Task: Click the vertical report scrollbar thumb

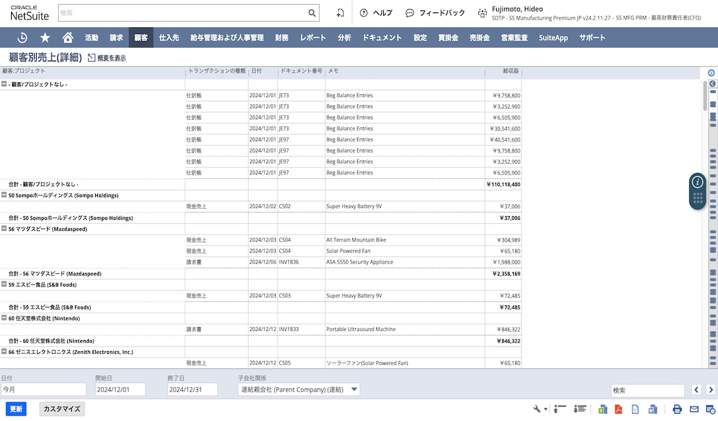Action: (x=705, y=95)
